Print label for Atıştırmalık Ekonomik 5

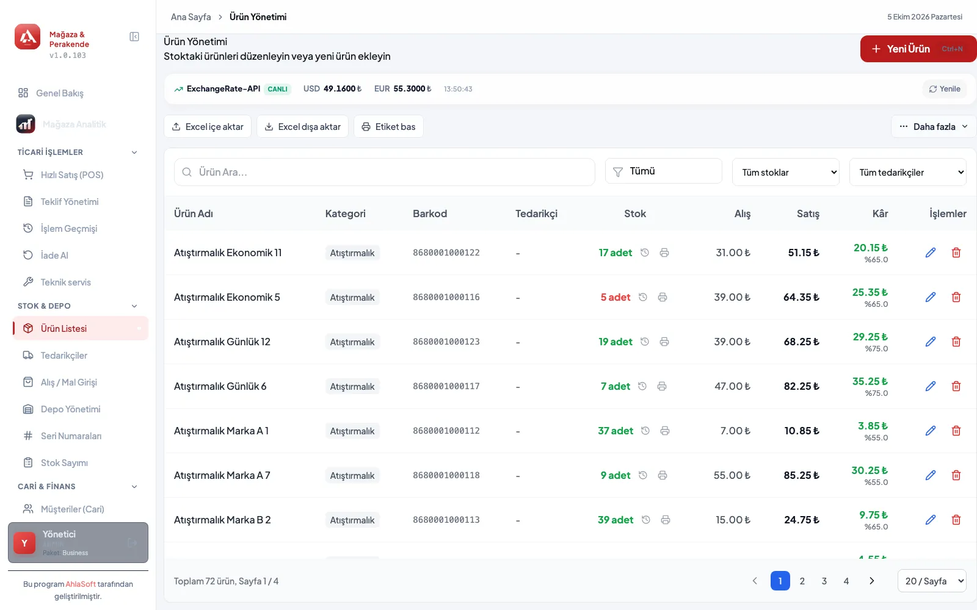[x=663, y=297]
